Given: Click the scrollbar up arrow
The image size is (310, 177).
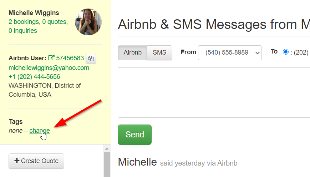Looking at the screenshot, I should pyautogui.click(x=107, y=149).
